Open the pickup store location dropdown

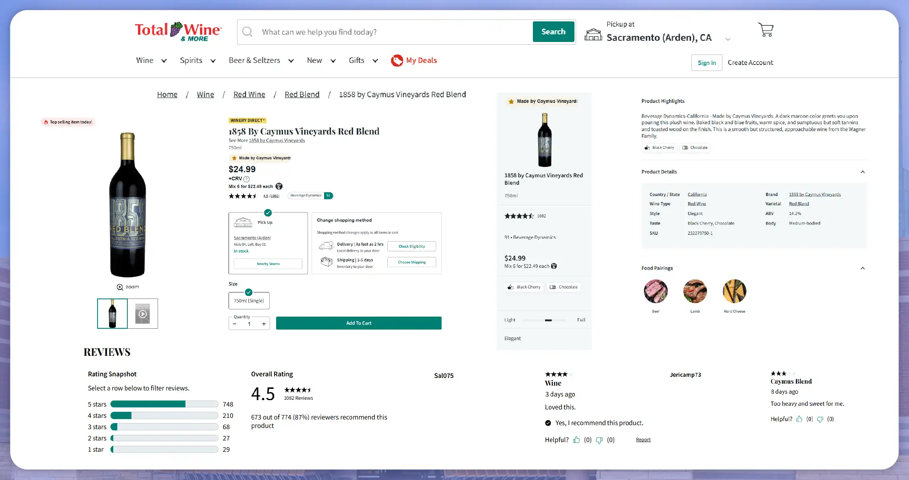click(x=728, y=39)
